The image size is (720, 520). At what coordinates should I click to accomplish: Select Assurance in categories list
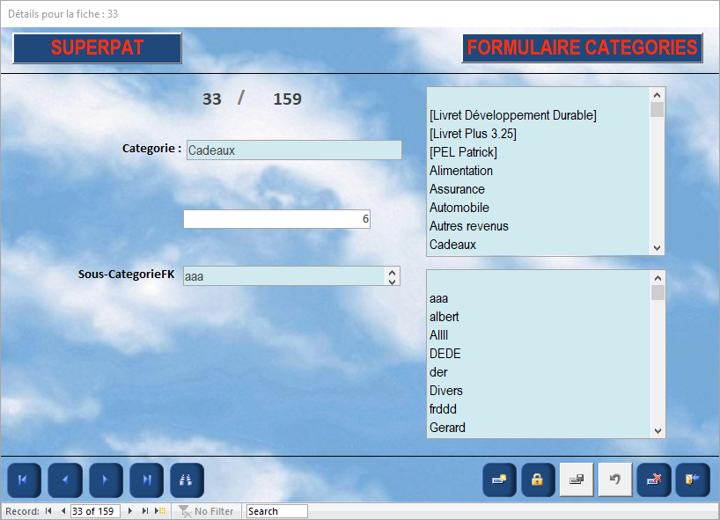pos(539,189)
